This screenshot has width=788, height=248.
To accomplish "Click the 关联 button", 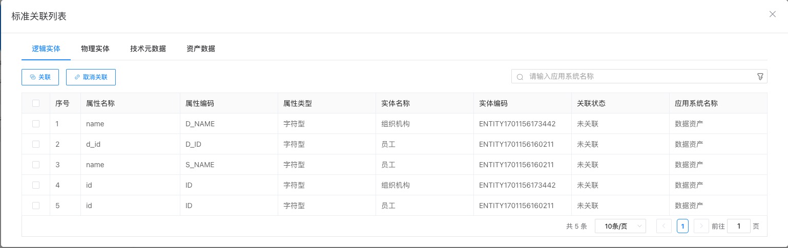I will (x=40, y=77).
